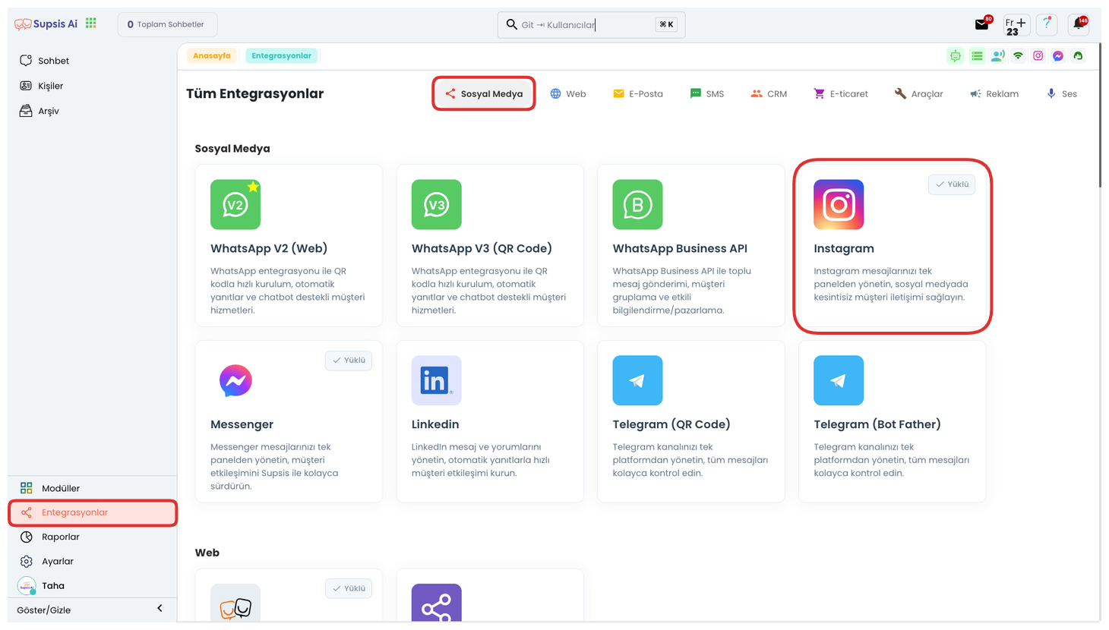This screenshot has height=630, width=1109.
Task: Click the green wifi status icon
Action: pyautogui.click(x=1018, y=55)
